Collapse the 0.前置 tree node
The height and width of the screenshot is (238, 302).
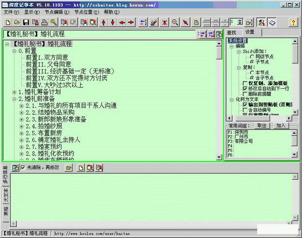14,51
